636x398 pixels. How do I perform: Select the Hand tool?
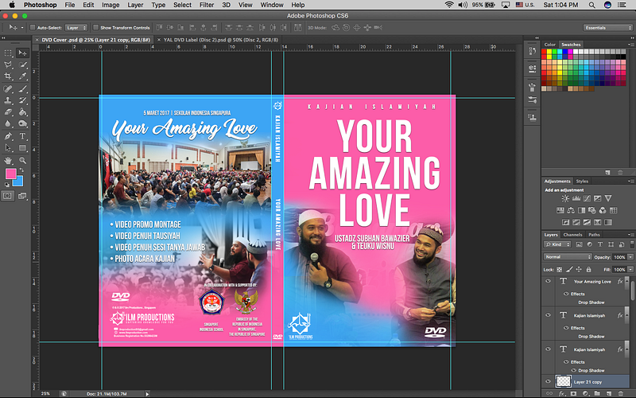click(8, 161)
